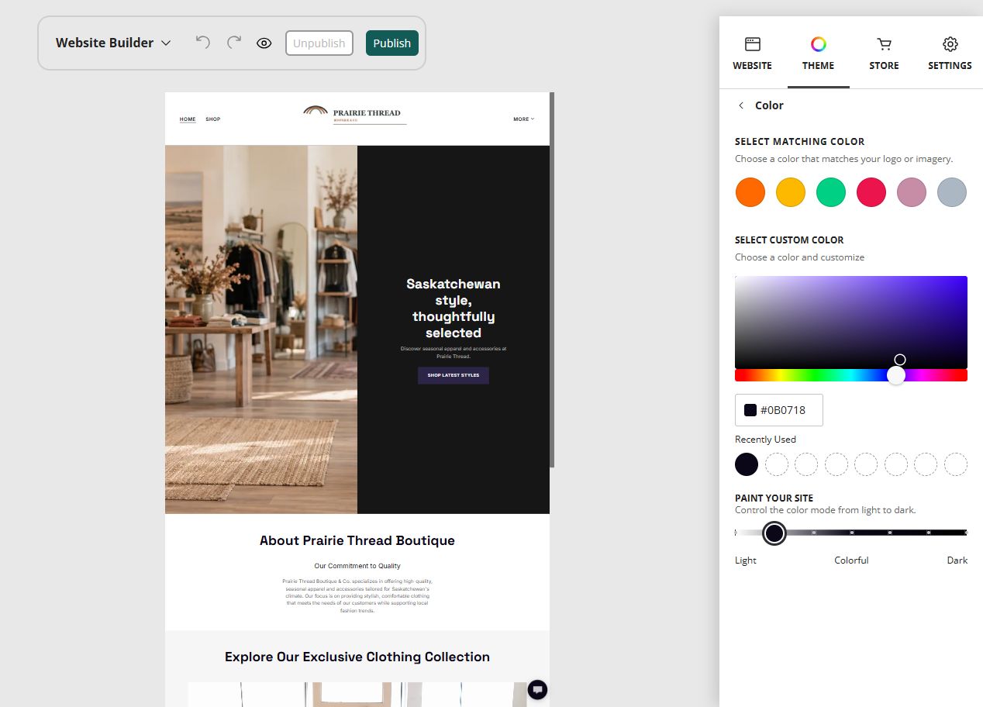Screen dimensions: 983x707
Task: Click the boutique interior hero image
Action: 261,329
